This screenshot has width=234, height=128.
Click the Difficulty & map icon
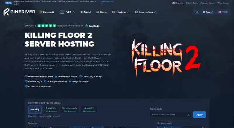click(81, 77)
